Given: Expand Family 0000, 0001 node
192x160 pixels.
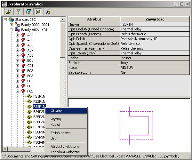Looking at the screenshot, I should coord(11,25).
